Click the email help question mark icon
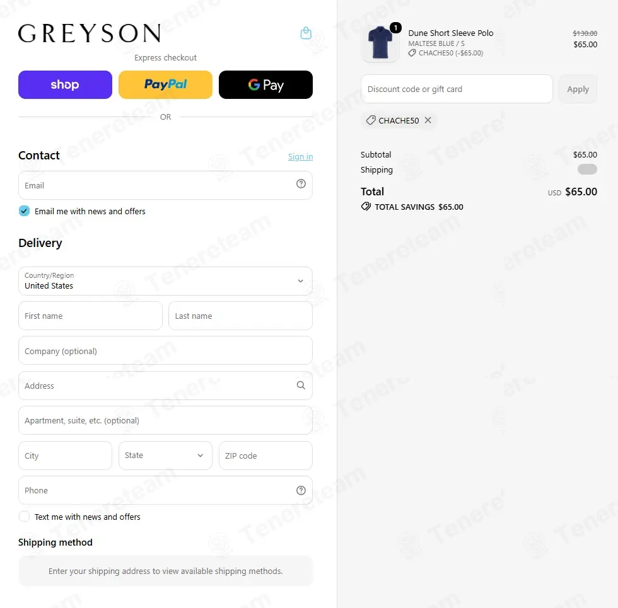The image size is (618, 608). point(301,184)
